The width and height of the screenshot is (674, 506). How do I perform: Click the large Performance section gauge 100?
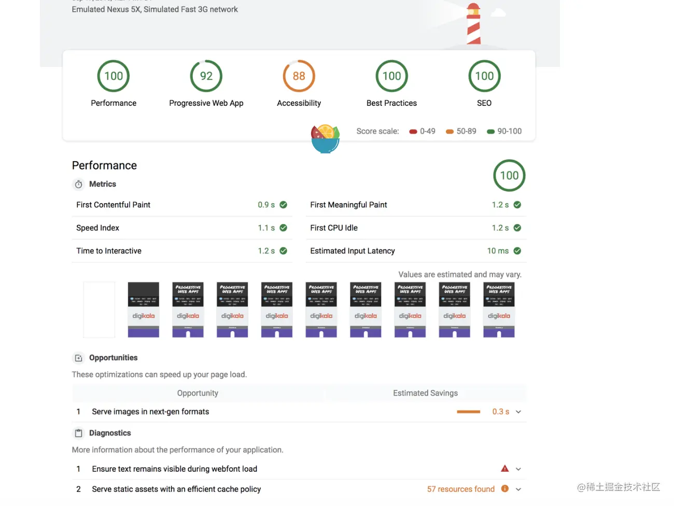509,176
